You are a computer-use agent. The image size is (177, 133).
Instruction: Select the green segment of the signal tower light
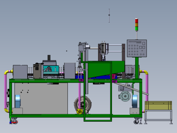(136, 29)
